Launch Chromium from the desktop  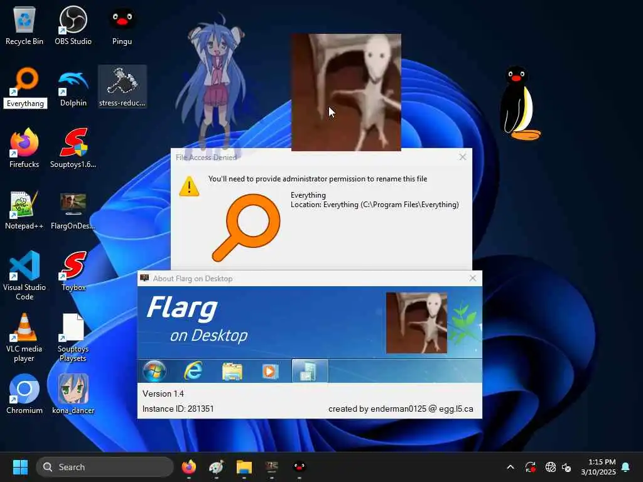pyautogui.click(x=24, y=394)
